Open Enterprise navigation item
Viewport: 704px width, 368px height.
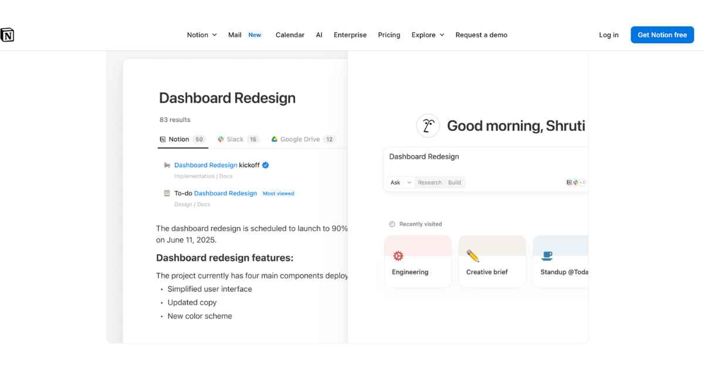coord(350,35)
